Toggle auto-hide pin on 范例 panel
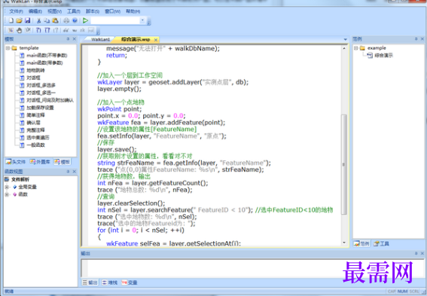Image resolution: width=427 pixels, height=296 pixels. (x=416, y=39)
